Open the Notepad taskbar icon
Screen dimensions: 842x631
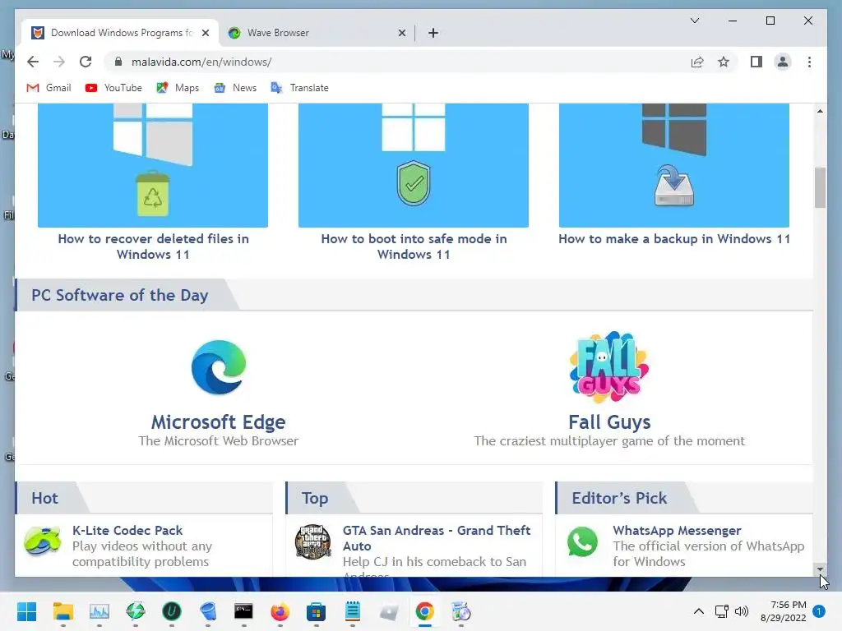click(x=352, y=611)
